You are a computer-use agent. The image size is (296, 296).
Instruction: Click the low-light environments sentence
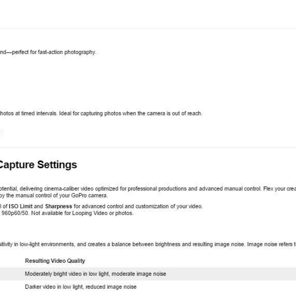[148, 244]
